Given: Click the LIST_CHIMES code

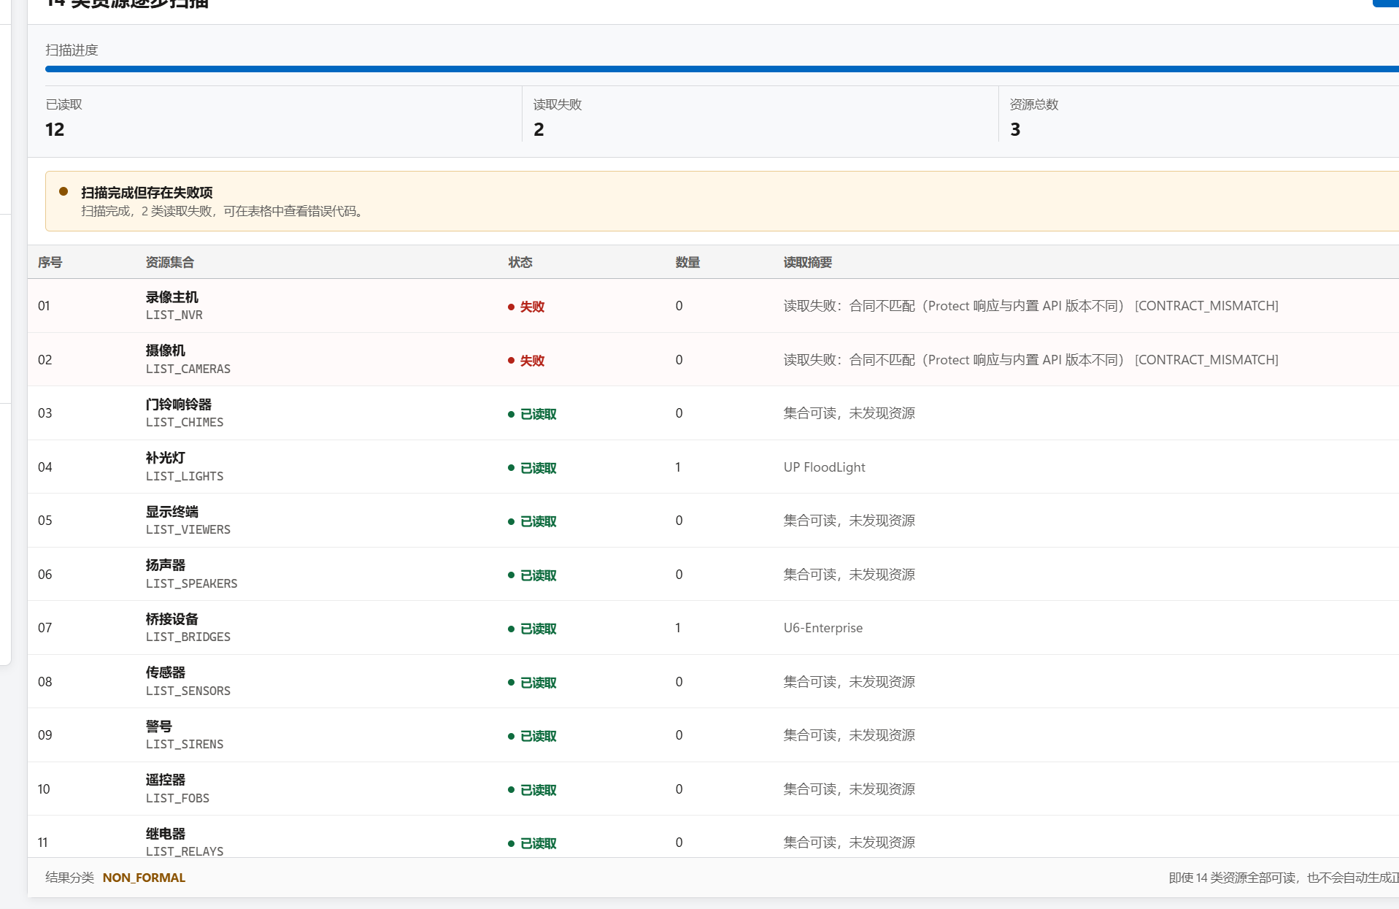Looking at the screenshot, I should tap(185, 423).
